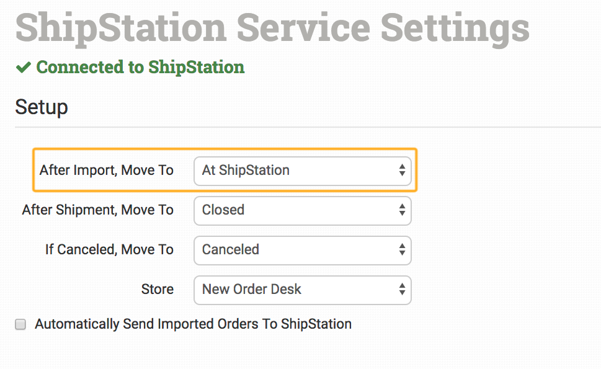Click the Connected to ShipStation status text

pyautogui.click(x=140, y=67)
